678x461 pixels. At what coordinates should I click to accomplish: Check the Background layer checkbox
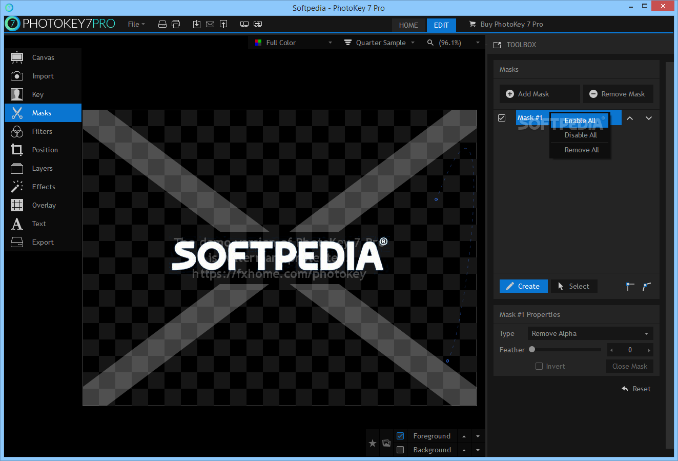click(400, 450)
